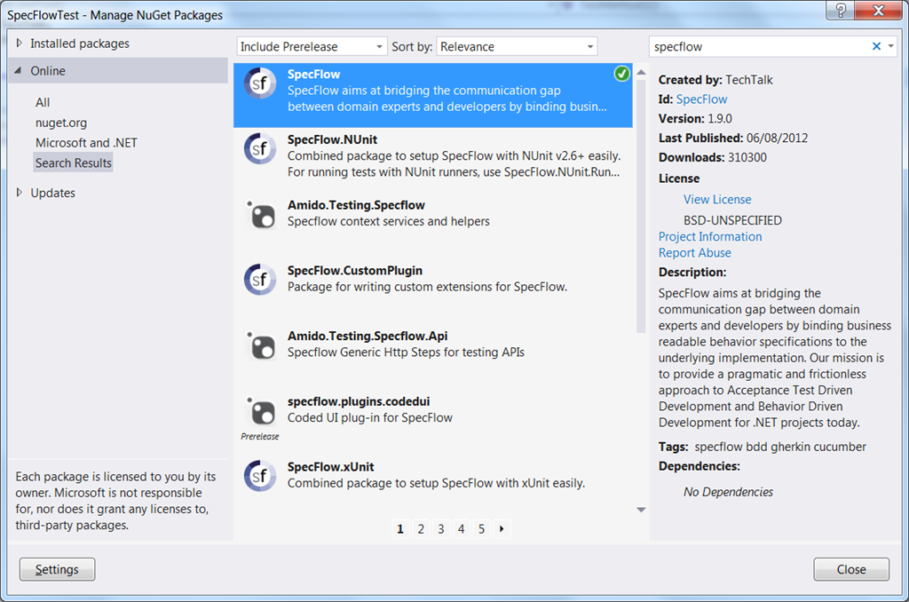Select the Amido.Testing.Specflow package title
This screenshot has height=602, width=909.
click(356, 205)
